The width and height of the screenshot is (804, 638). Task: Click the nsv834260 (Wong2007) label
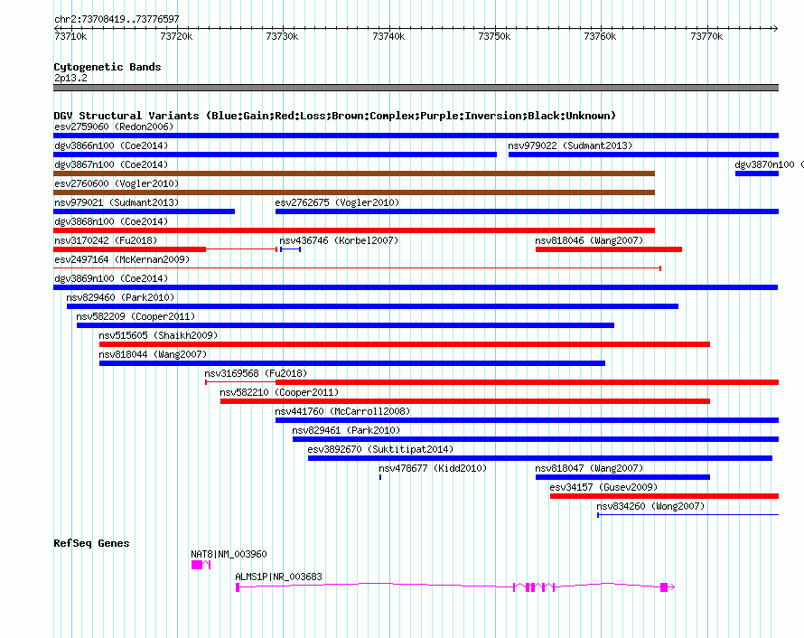pyautogui.click(x=650, y=506)
